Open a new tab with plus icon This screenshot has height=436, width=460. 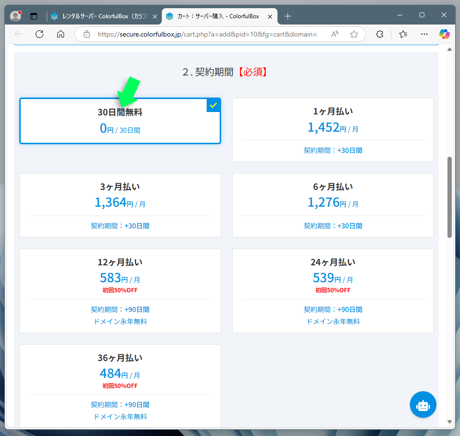tap(288, 16)
